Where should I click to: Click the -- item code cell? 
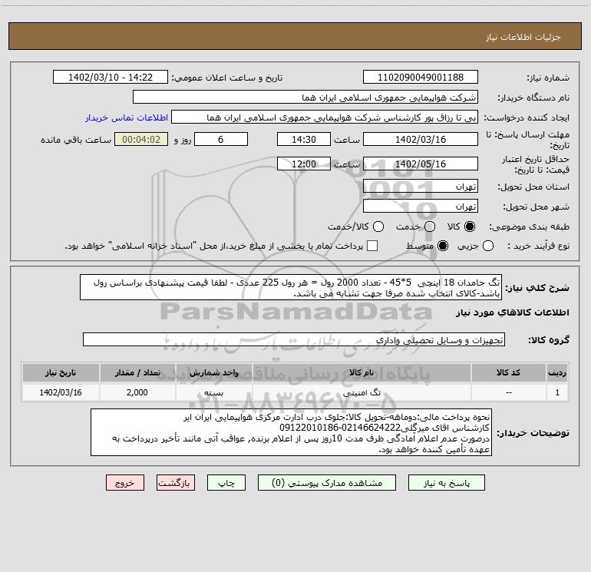point(508,392)
